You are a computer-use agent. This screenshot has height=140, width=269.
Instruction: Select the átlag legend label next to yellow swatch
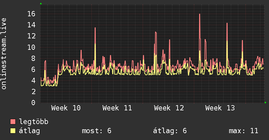click(x=29, y=131)
